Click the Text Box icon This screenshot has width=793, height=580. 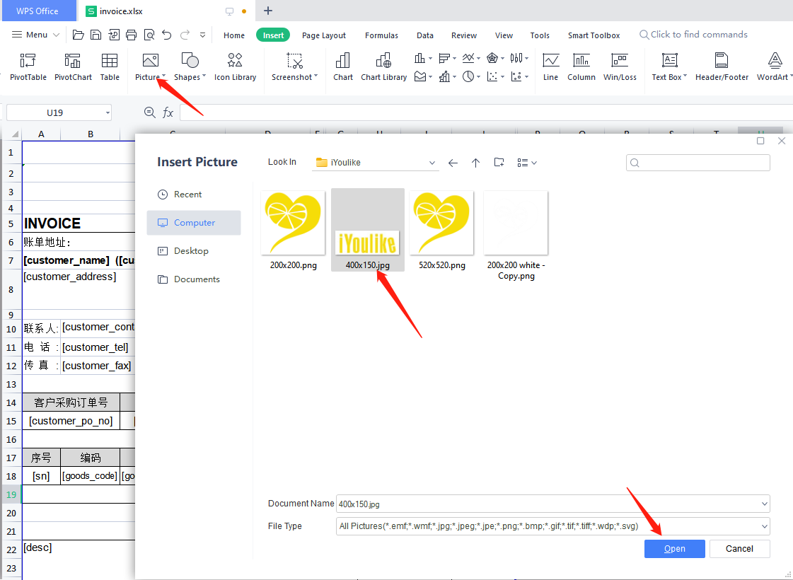coord(668,62)
